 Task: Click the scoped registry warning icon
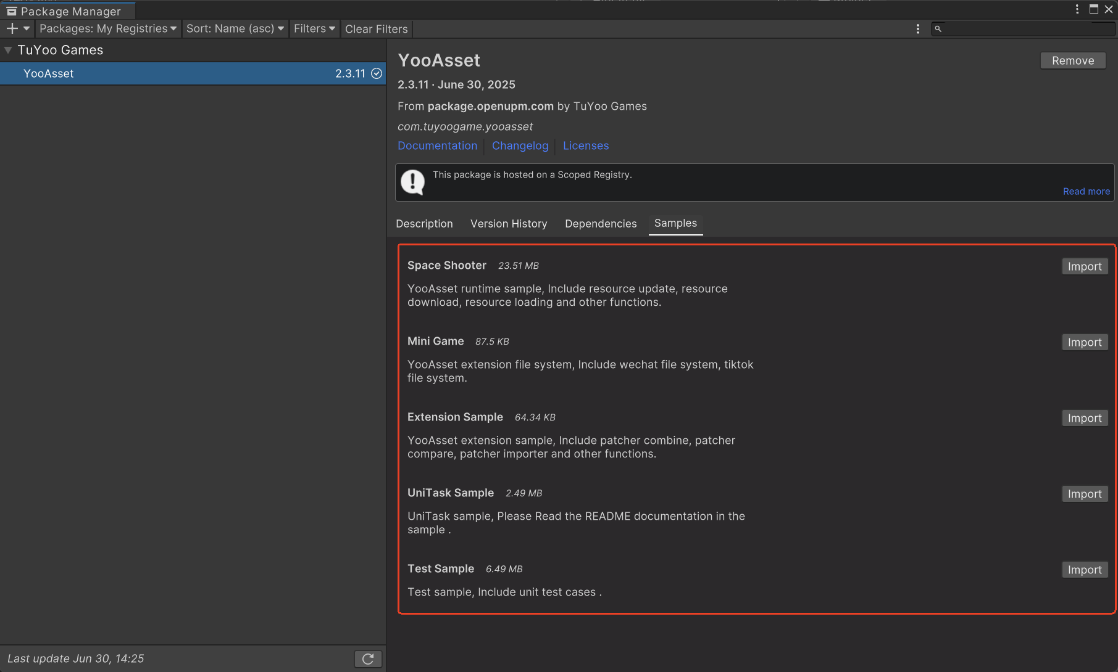coord(412,182)
